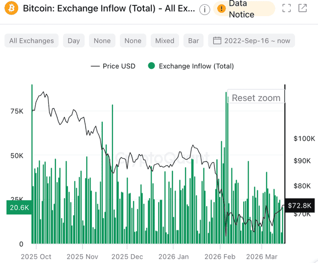Click the 20.6K inflow value label
Viewport: 318px width, 263px height.
20,208
